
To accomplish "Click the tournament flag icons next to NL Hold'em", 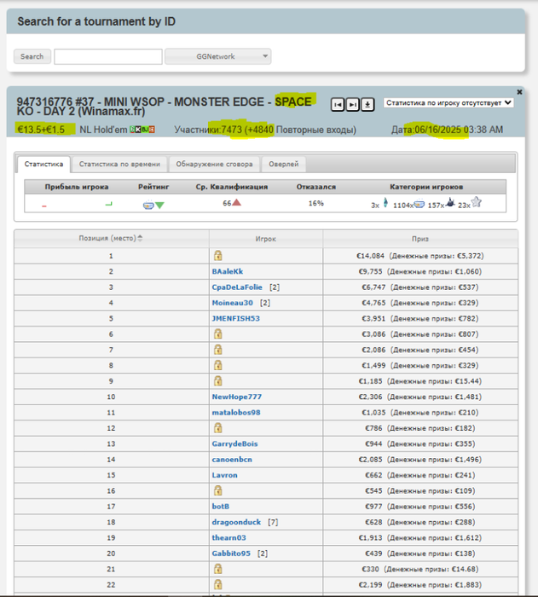I will coord(142,130).
